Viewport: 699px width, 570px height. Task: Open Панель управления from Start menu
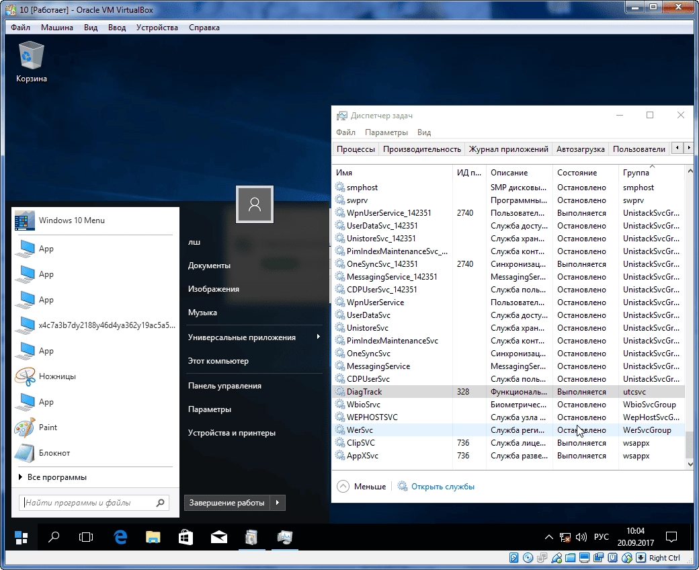point(224,386)
